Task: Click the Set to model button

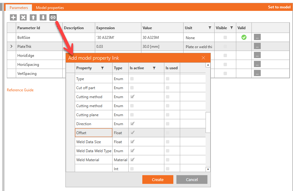Action: [279, 7]
